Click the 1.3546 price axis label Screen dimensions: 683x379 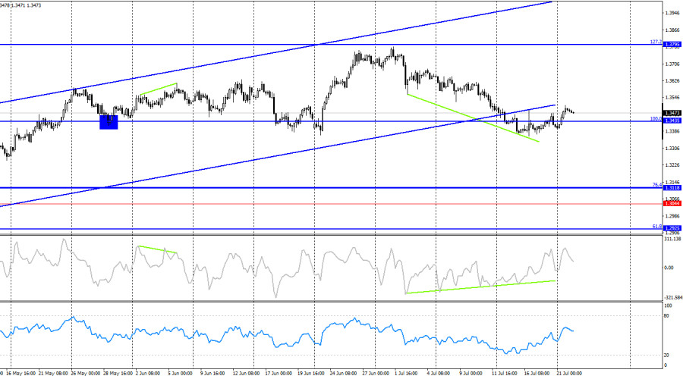pyautogui.click(x=672, y=98)
